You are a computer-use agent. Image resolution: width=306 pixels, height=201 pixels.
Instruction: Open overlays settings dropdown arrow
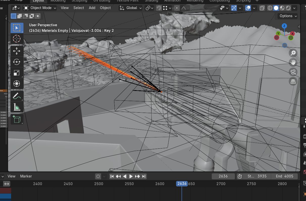254,8
